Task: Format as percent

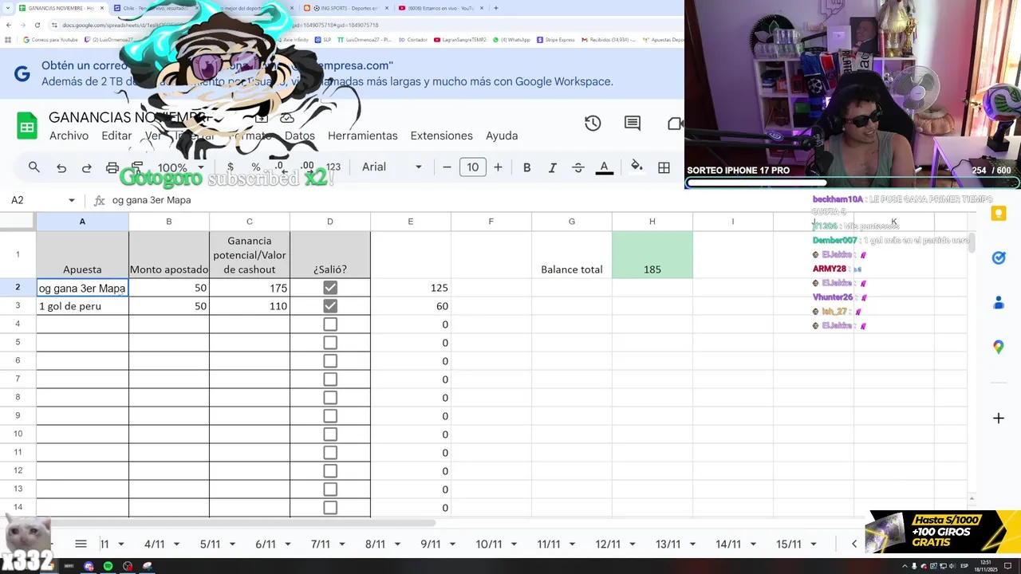Action: (x=256, y=167)
